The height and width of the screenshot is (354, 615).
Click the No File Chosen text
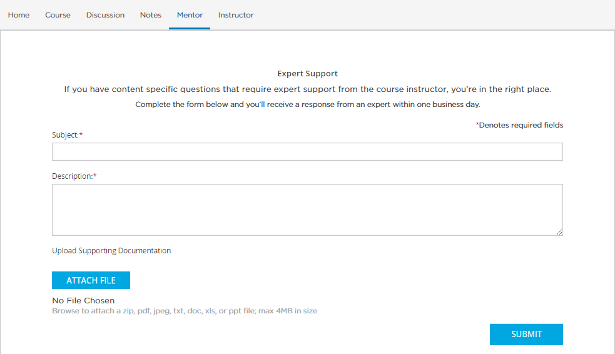coord(83,301)
